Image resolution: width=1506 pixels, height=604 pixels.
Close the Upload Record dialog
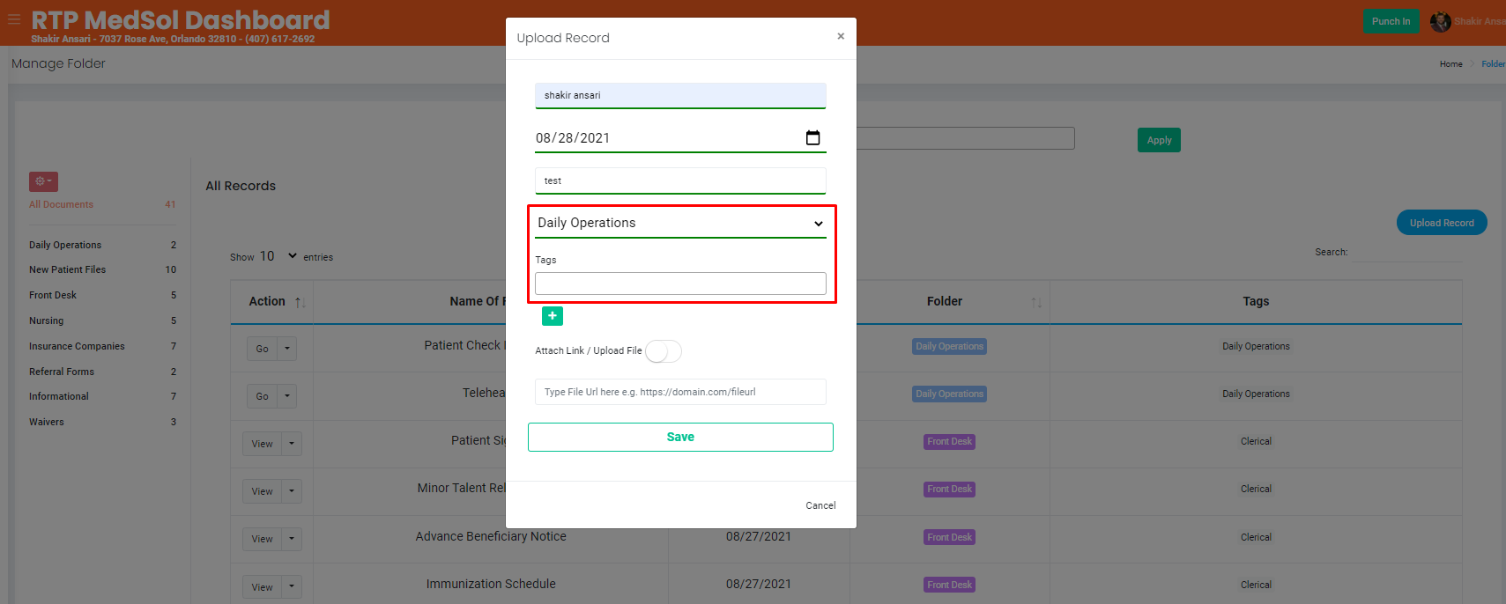pos(841,36)
